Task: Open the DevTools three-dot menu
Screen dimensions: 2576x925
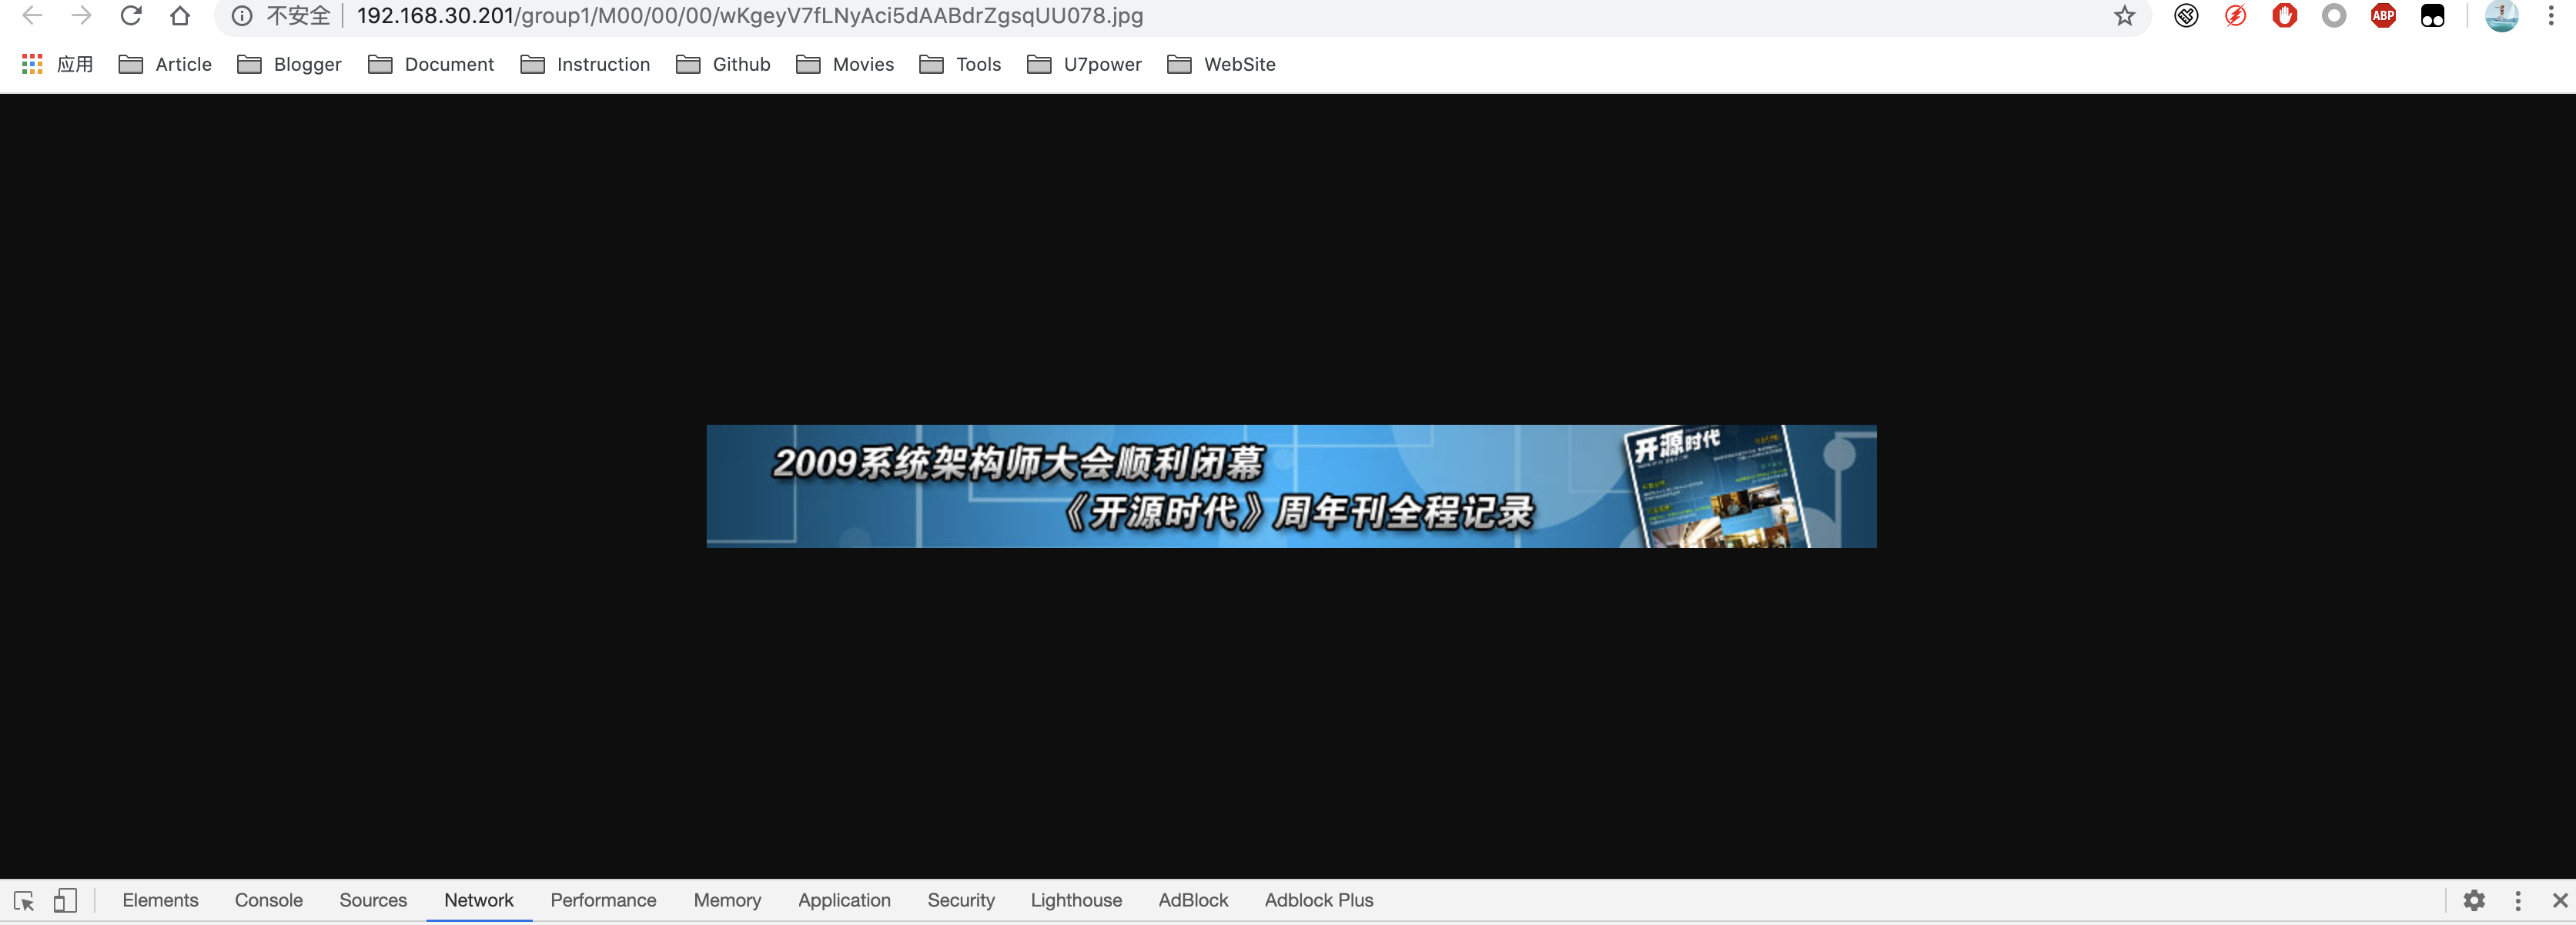Action: (x=2518, y=900)
